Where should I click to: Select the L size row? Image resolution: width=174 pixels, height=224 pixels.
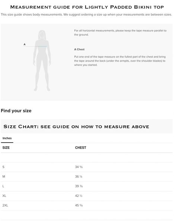click(x=87, y=186)
